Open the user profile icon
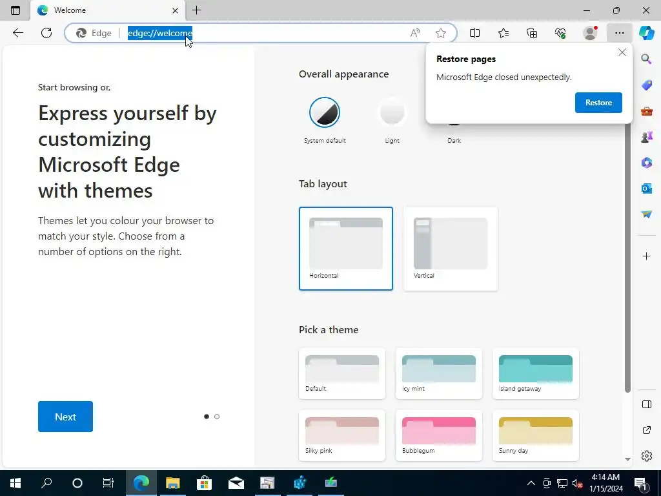 (x=590, y=33)
